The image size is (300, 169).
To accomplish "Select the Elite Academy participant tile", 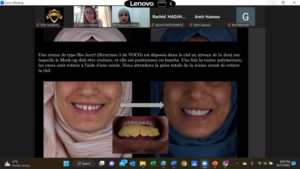I will pos(54,17).
